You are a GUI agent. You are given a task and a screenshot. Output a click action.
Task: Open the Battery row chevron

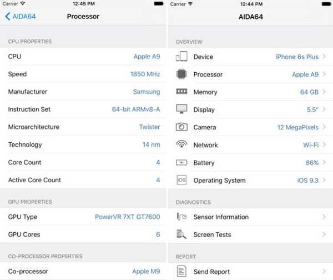(324, 163)
